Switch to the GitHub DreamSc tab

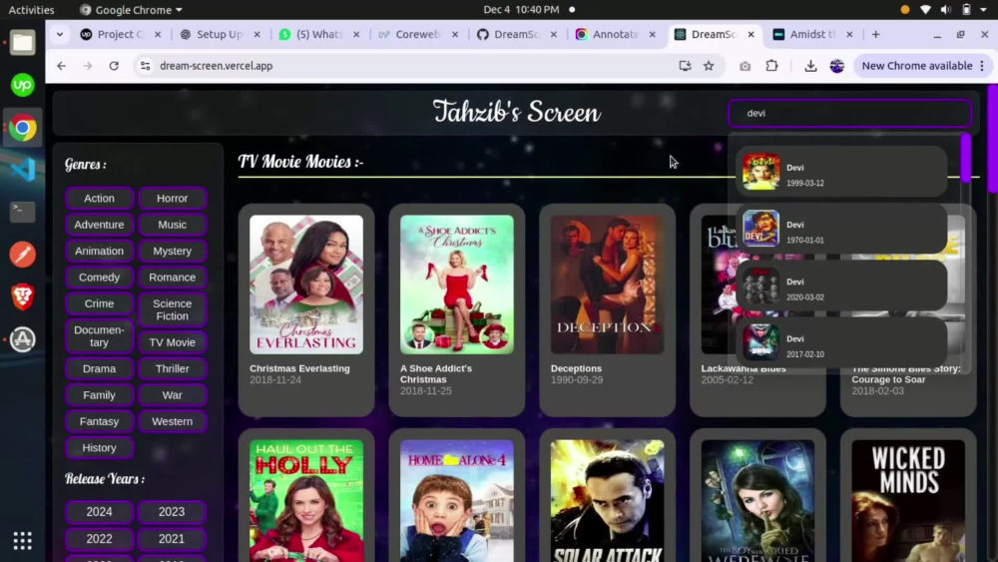coord(516,34)
